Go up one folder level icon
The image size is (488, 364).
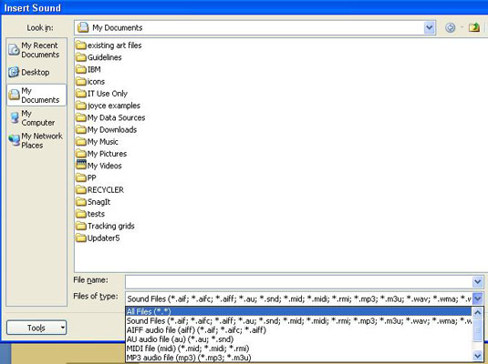click(474, 27)
